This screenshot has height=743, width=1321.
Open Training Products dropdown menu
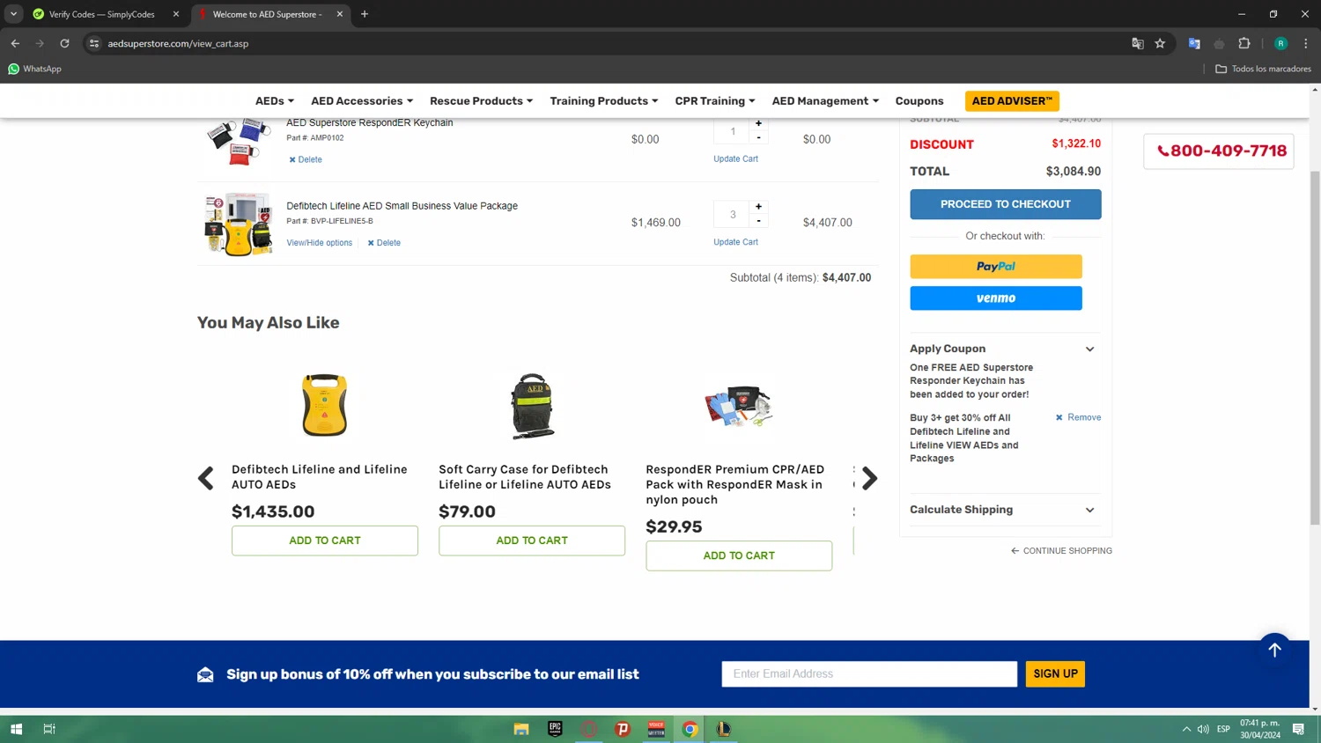click(604, 101)
